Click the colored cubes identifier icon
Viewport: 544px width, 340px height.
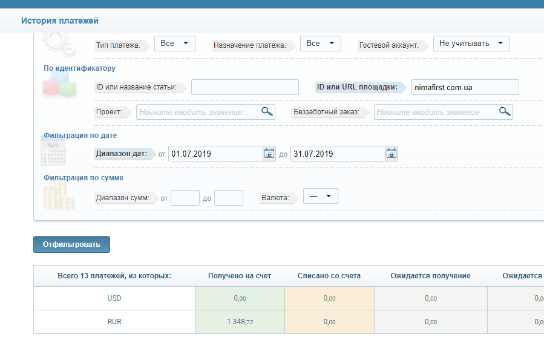(x=59, y=87)
